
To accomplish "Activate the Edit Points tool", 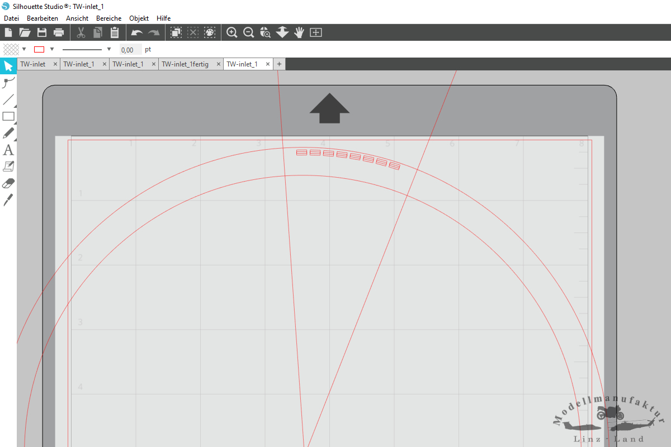I will [x=8, y=83].
